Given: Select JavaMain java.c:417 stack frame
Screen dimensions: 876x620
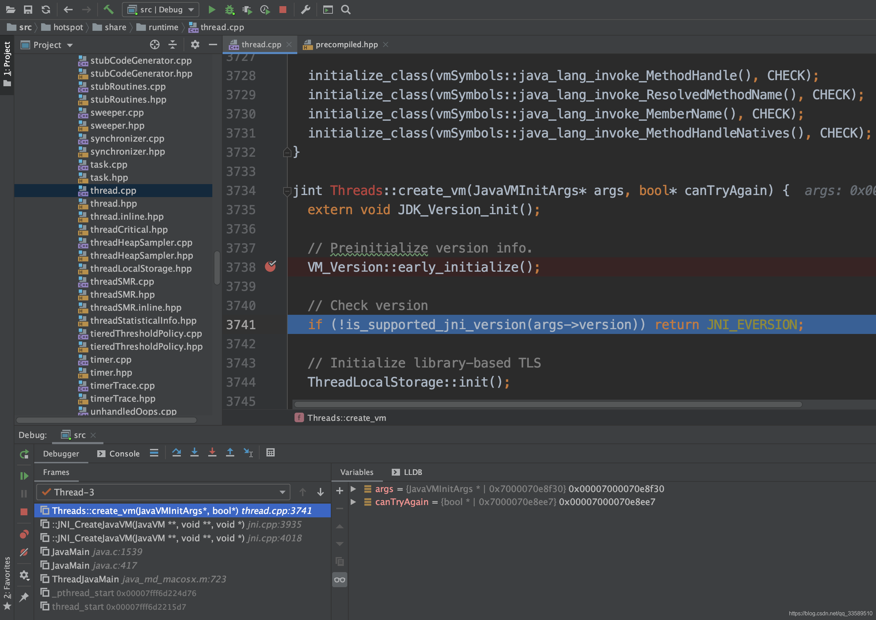Looking at the screenshot, I should [94, 565].
